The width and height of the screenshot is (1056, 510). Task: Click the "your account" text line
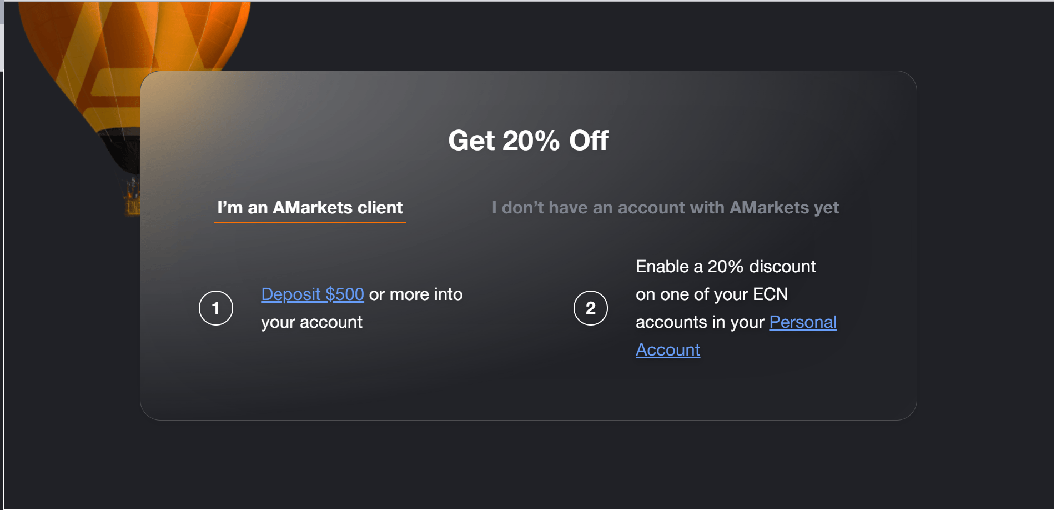point(311,322)
